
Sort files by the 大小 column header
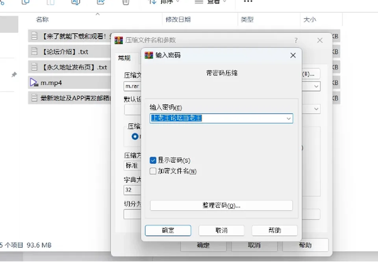pos(310,20)
